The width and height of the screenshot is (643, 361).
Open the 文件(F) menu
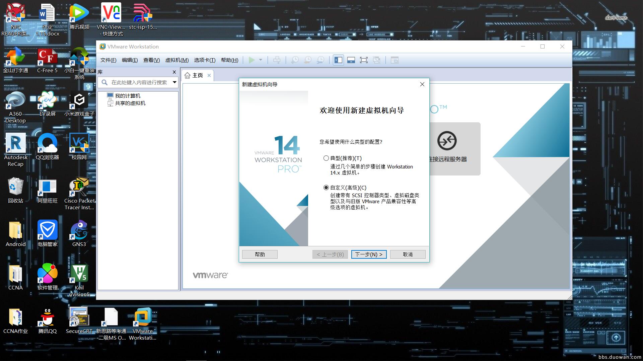coord(108,60)
